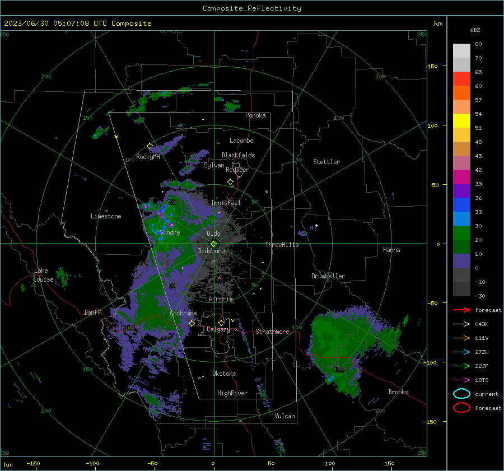Screen dimensions: 504x471
Task: Click the yellow diamond marker above Calgary label
Action: pyautogui.click(x=221, y=323)
